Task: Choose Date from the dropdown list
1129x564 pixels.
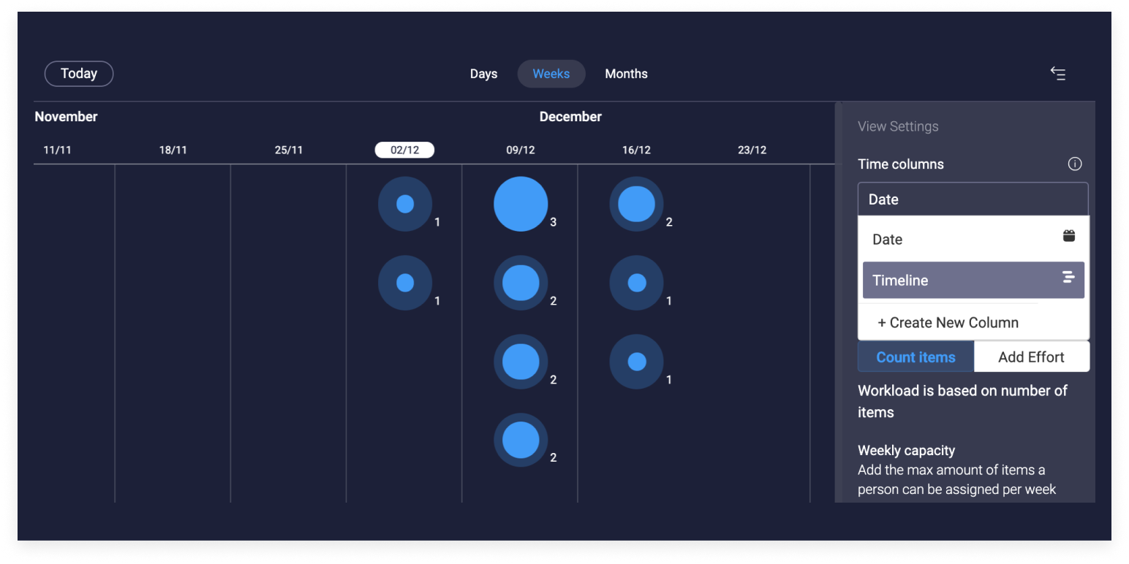Action: pos(973,239)
